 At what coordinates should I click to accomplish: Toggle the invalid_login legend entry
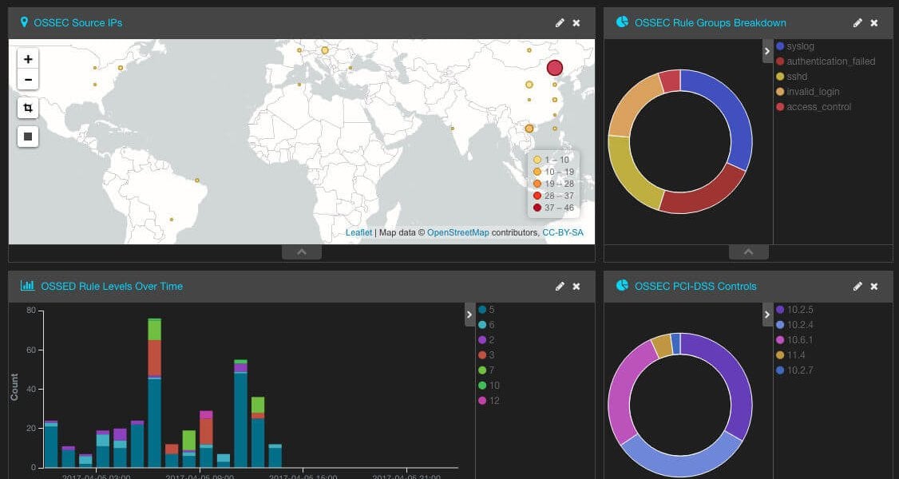[x=807, y=92]
